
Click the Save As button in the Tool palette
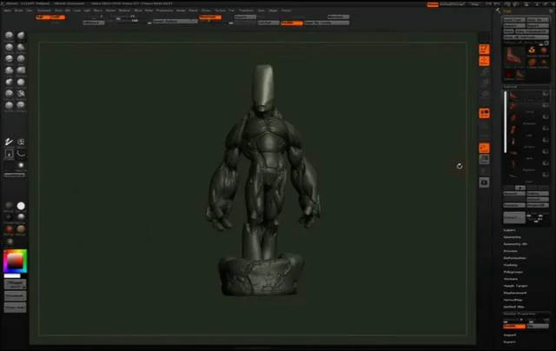tap(538, 19)
